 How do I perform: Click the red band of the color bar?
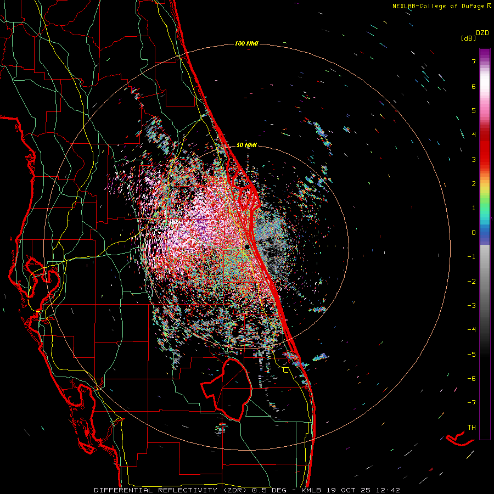485,151
